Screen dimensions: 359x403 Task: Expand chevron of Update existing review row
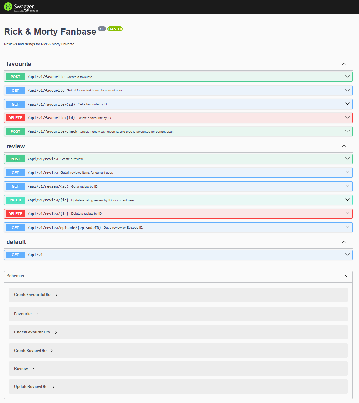point(347,200)
